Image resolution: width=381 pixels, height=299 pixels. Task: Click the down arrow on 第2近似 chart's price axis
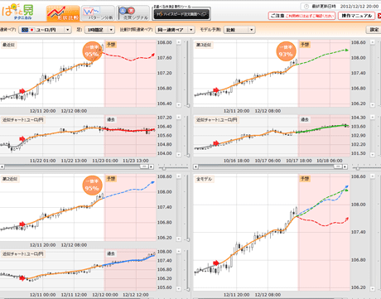(179, 239)
